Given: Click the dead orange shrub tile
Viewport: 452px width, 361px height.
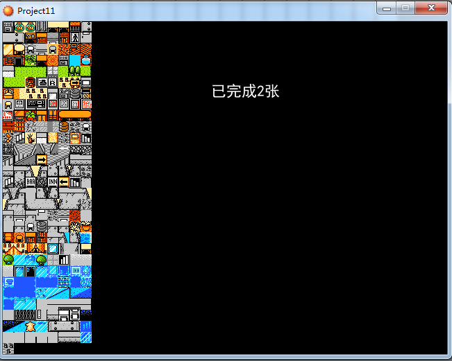Looking at the screenshot, I should click(x=31, y=138).
